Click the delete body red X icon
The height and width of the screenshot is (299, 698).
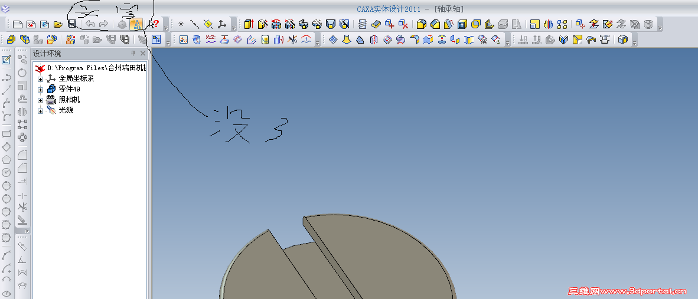tap(403, 24)
